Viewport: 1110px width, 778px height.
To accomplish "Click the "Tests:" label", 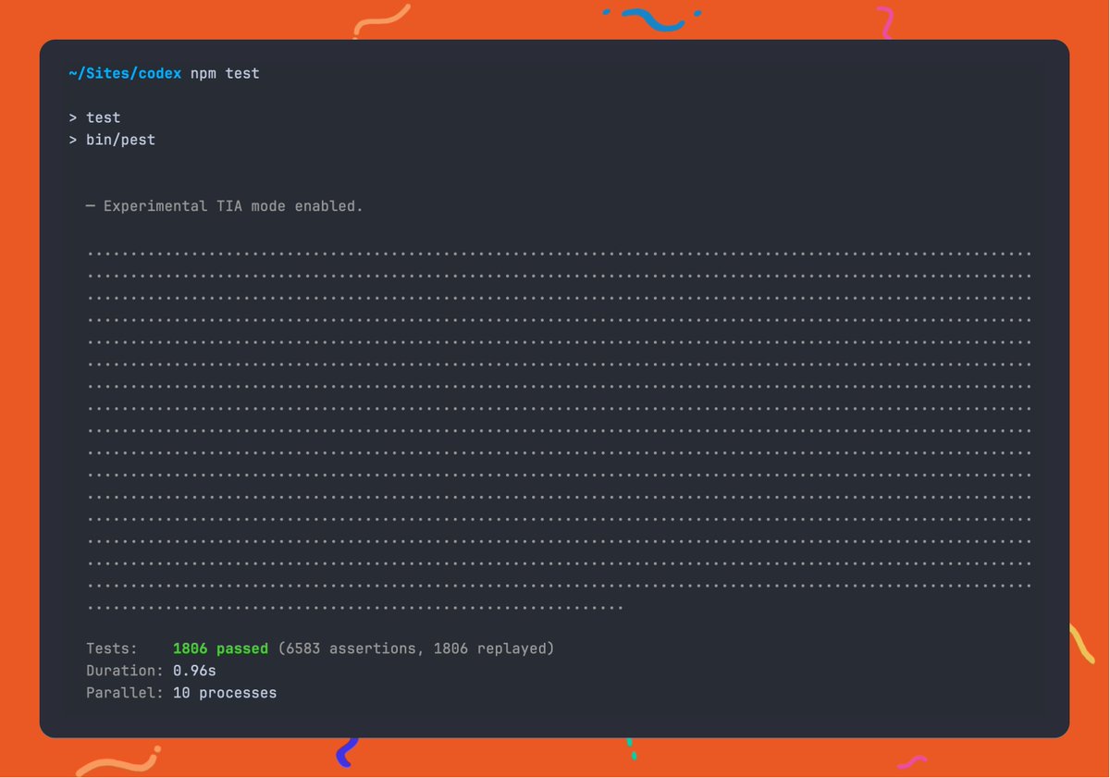I will pyautogui.click(x=112, y=648).
